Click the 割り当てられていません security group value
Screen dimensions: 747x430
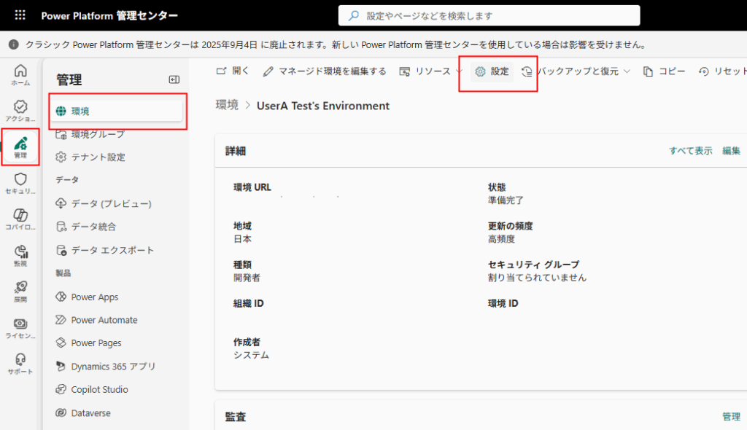tap(537, 278)
